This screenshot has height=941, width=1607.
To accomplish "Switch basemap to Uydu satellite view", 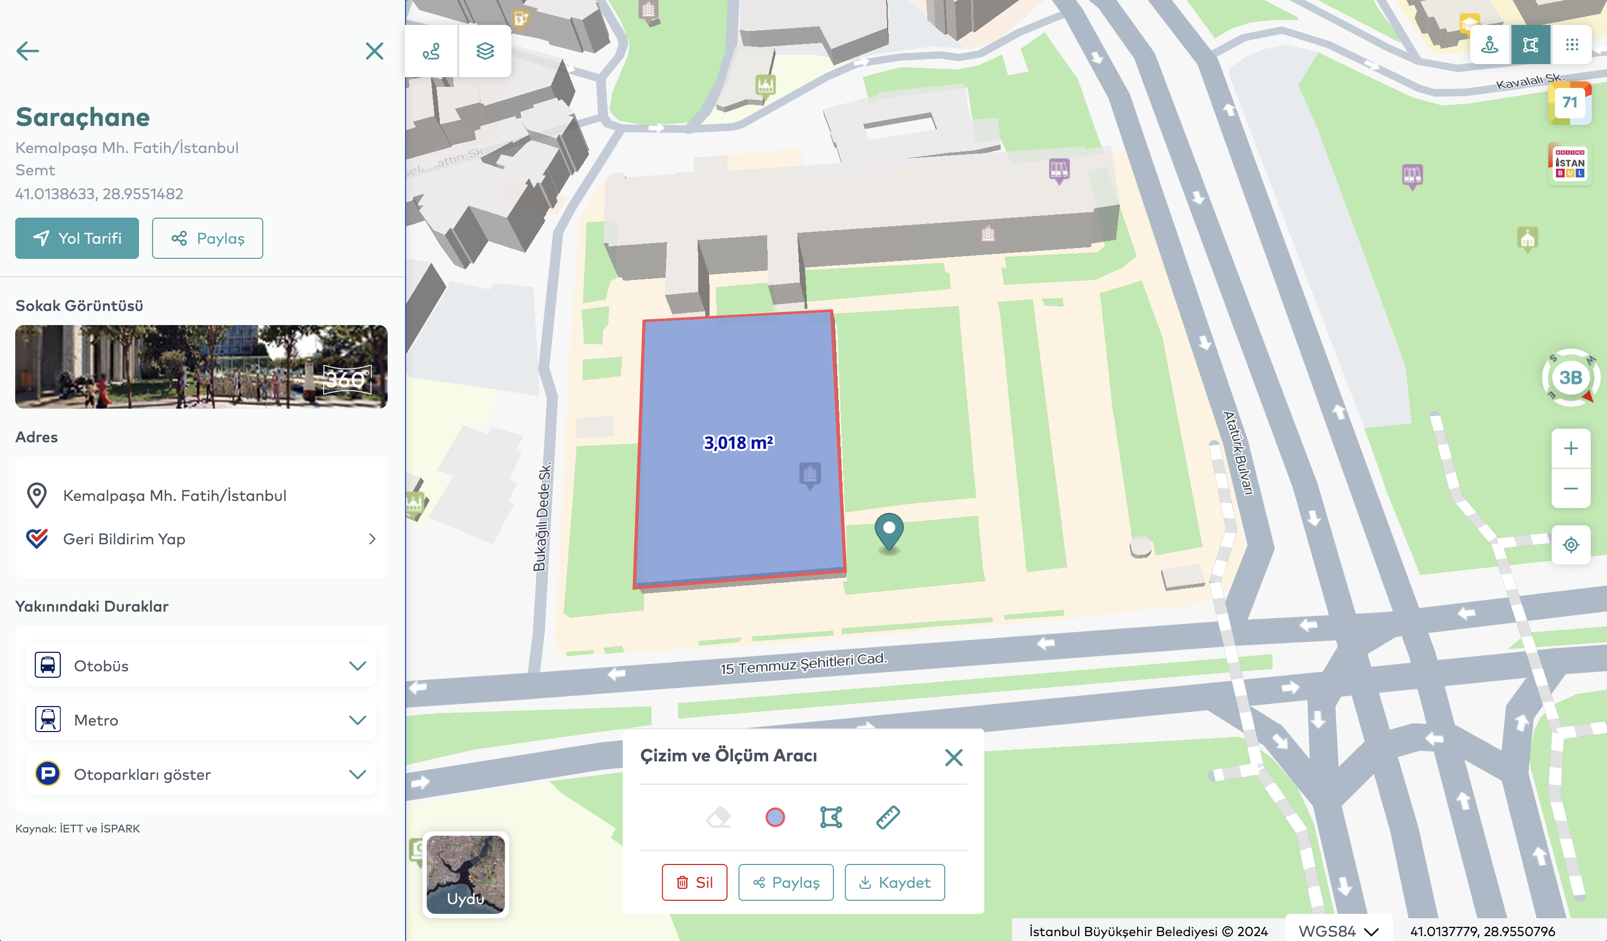I will pyautogui.click(x=465, y=874).
